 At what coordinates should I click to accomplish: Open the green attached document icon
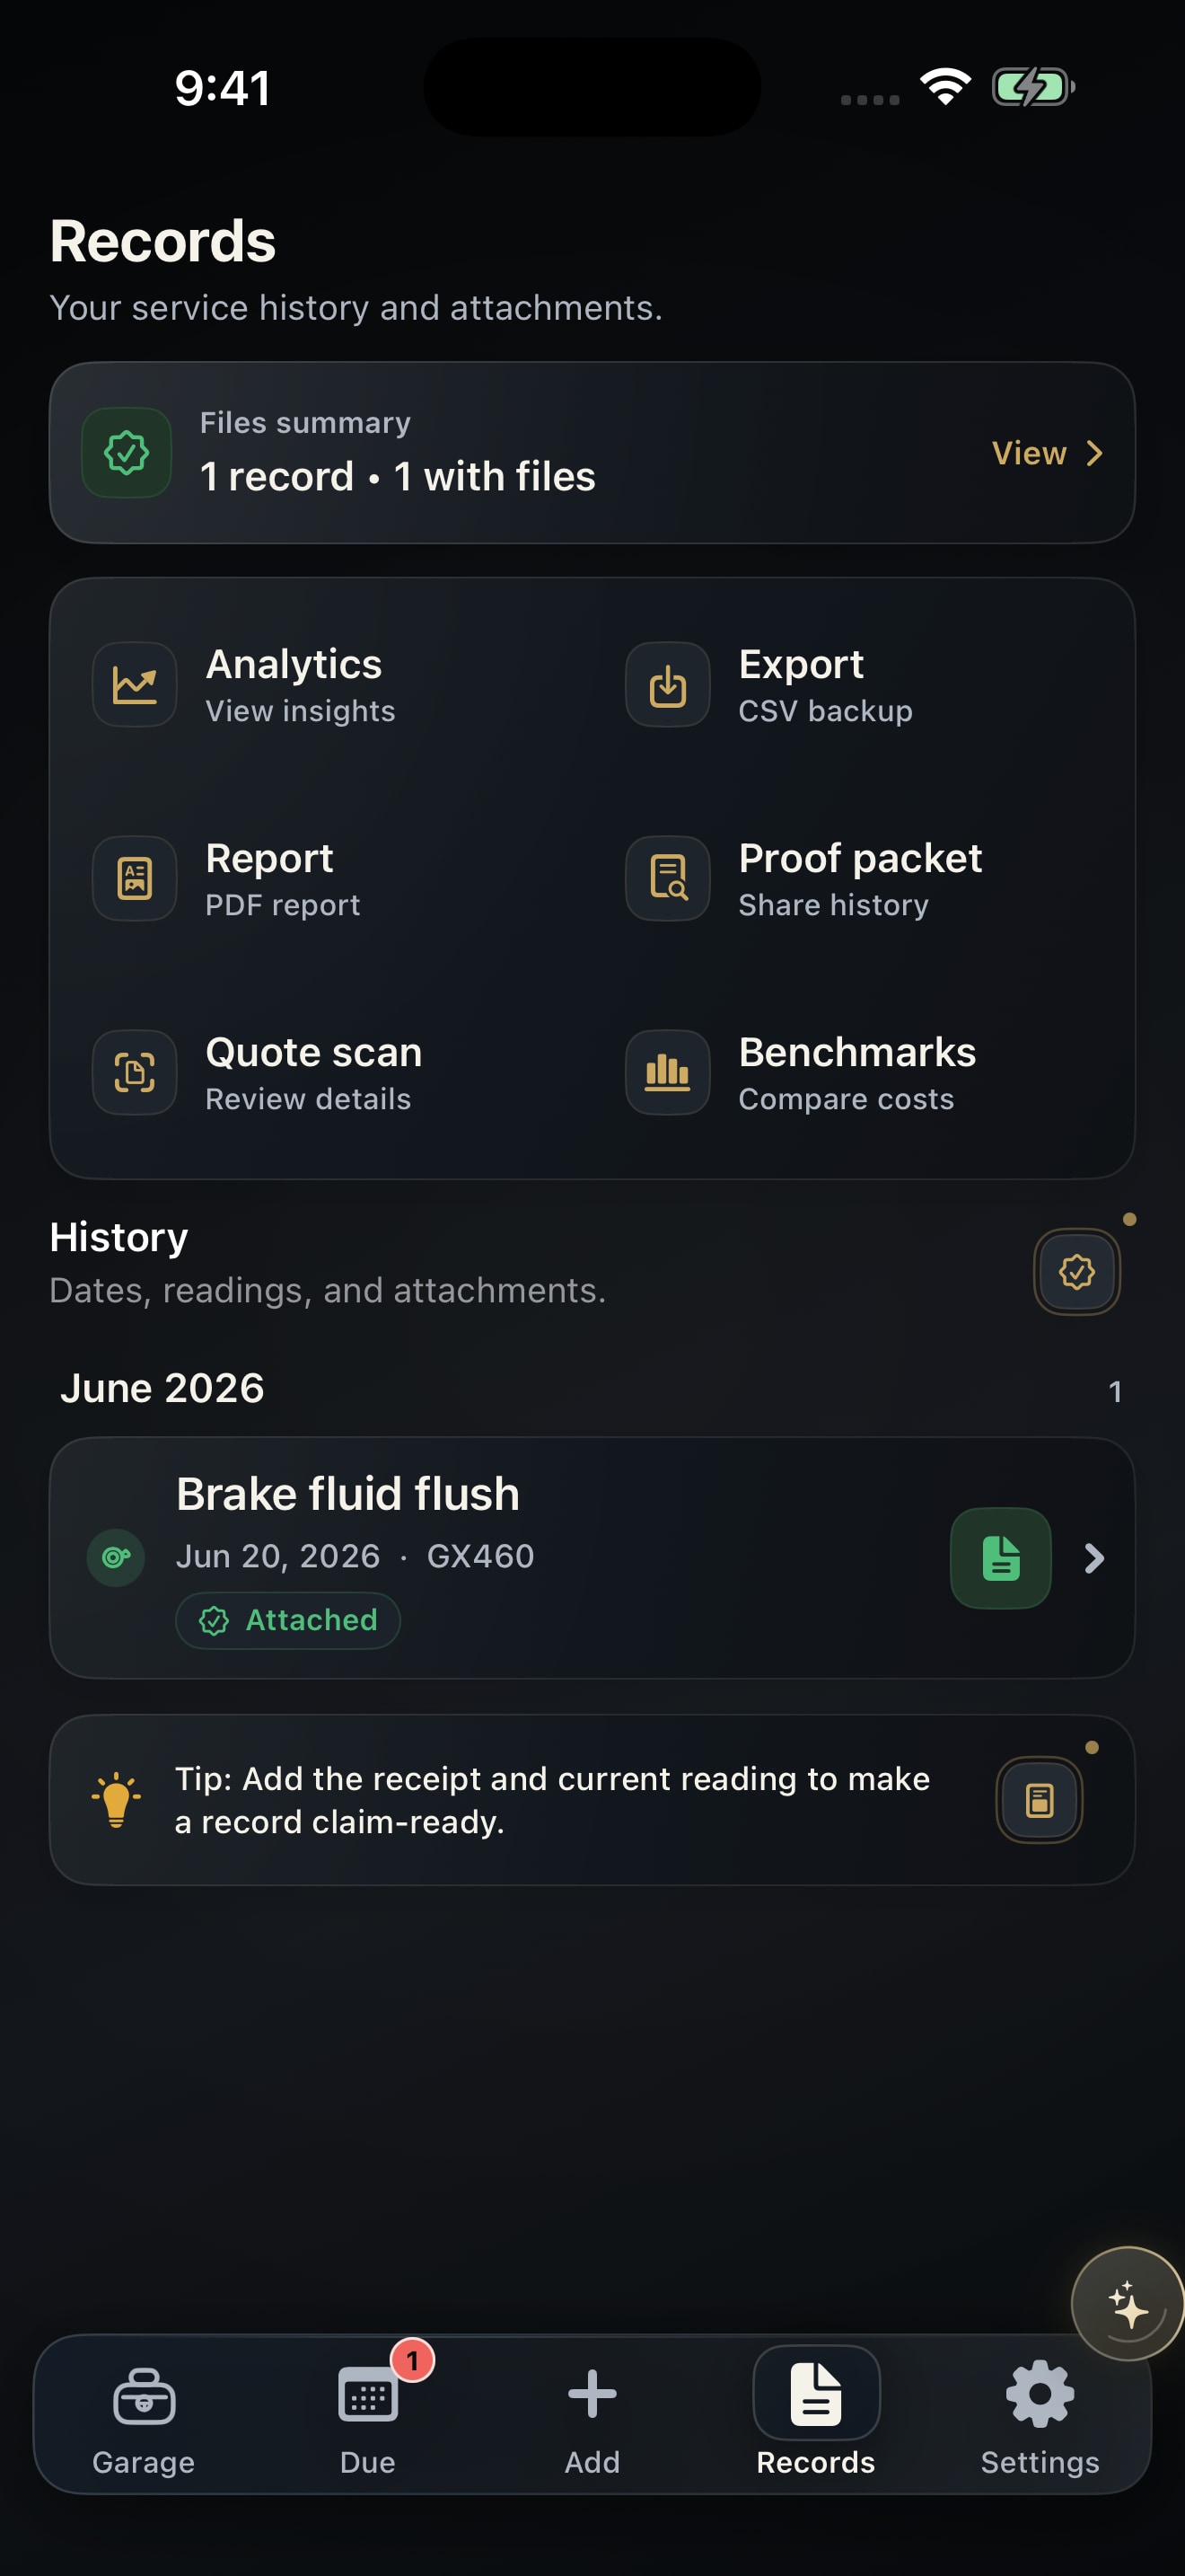1000,1558
